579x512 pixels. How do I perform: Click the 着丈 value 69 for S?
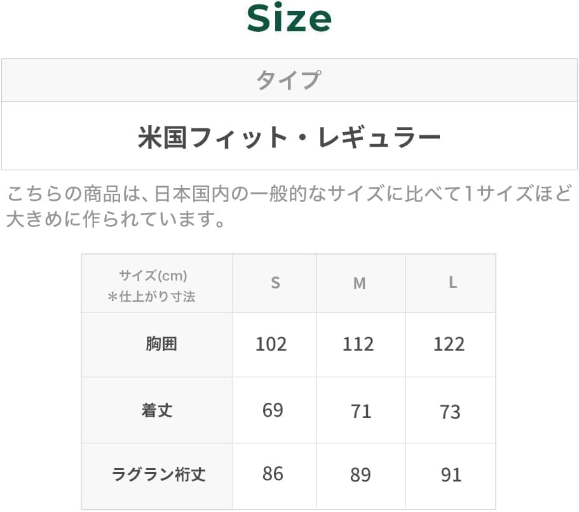[273, 410]
